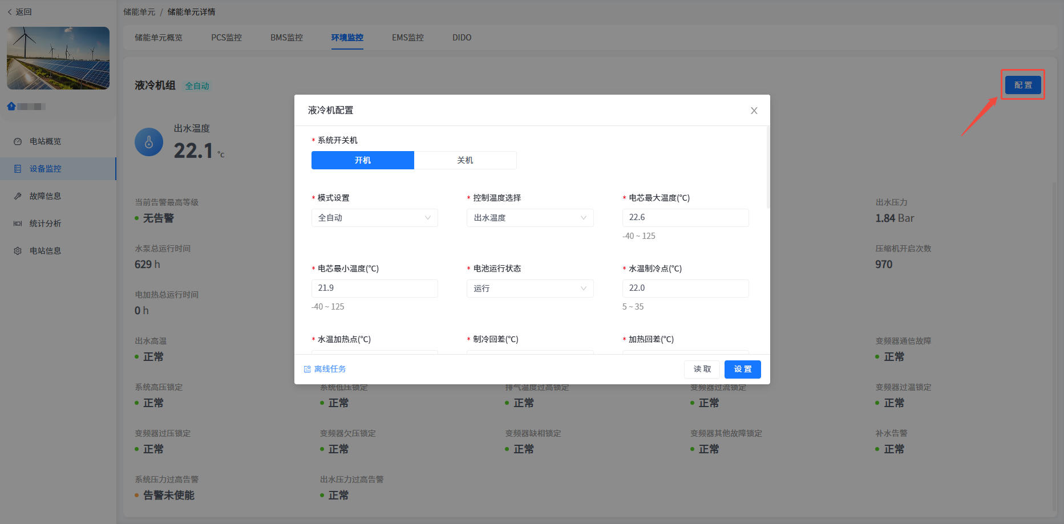Select 关机 power-off option
The height and width of the screenshot is (524, 1064).
[x=465, y=160]
